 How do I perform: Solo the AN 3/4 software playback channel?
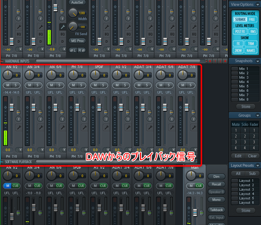click(38, 85)
